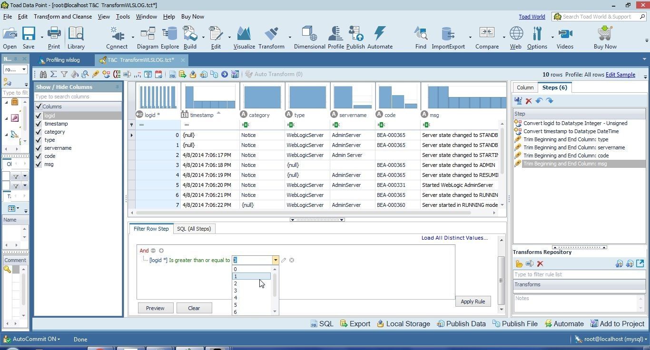Image resolution: width=650 pixels, height=350 pixels.
Task: Click the red X in Transforms Repository toolbar
Action: [540, 263]
